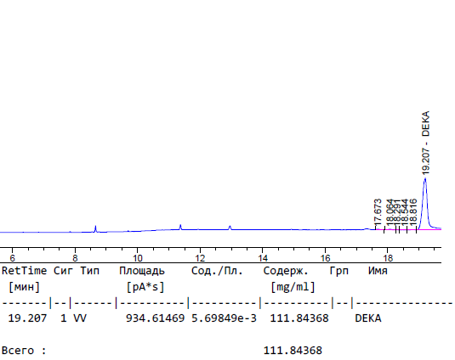Select the Всего total value 111.84368
Image resolution: width=455 pixels, height=360 pixels.
tap(293, 351)
